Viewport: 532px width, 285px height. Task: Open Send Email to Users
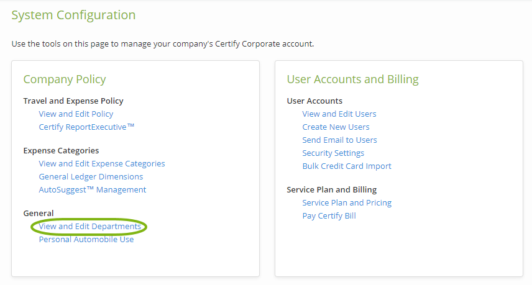click(339, 140)
